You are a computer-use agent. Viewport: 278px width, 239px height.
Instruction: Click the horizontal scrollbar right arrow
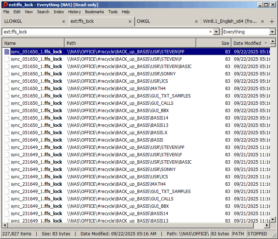point(267,225)
